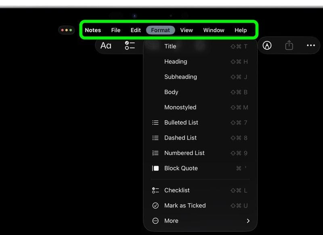Select Mark as Ticked option
The width and height of the screenshot is (323, 235).
point(185,206)
